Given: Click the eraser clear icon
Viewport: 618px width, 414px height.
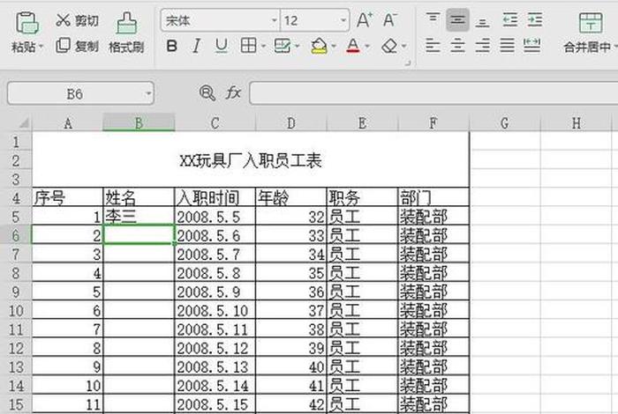Looking at the screenshot, I should tap(389, 46).
